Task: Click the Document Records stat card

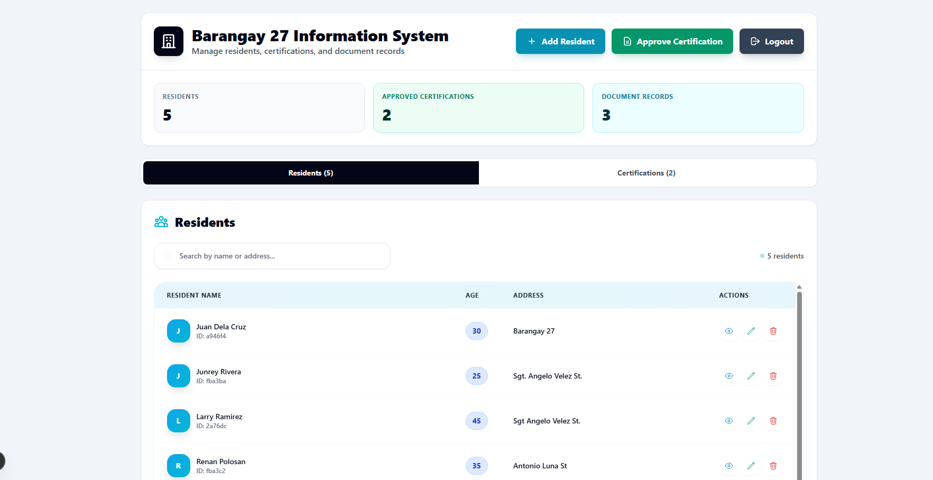Action: 698,108
